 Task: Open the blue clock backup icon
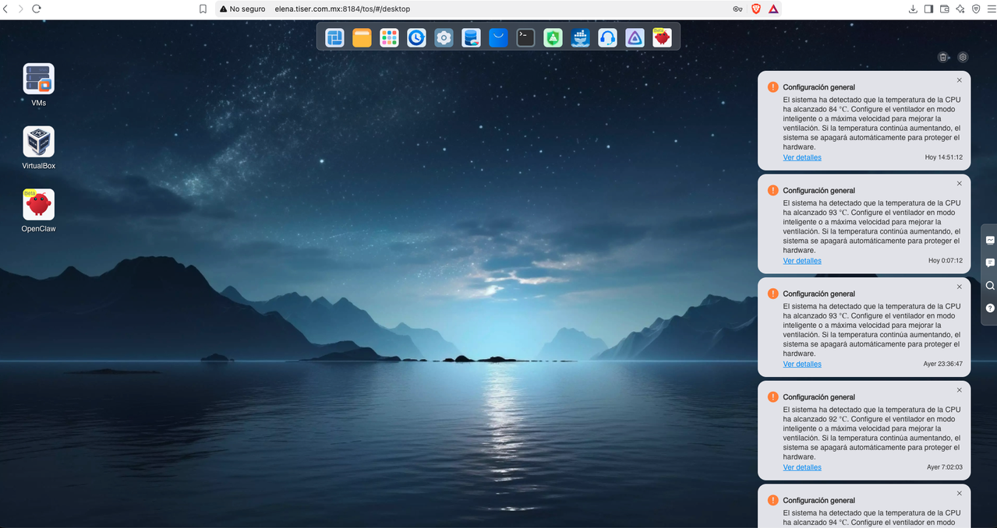point(416,37)
